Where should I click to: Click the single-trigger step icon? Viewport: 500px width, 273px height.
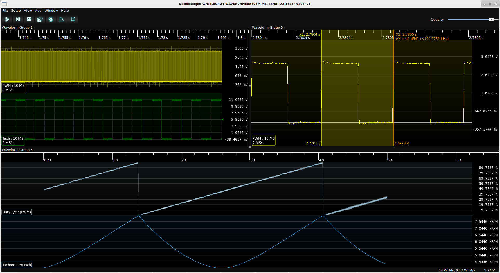click(x=18, y=19)
